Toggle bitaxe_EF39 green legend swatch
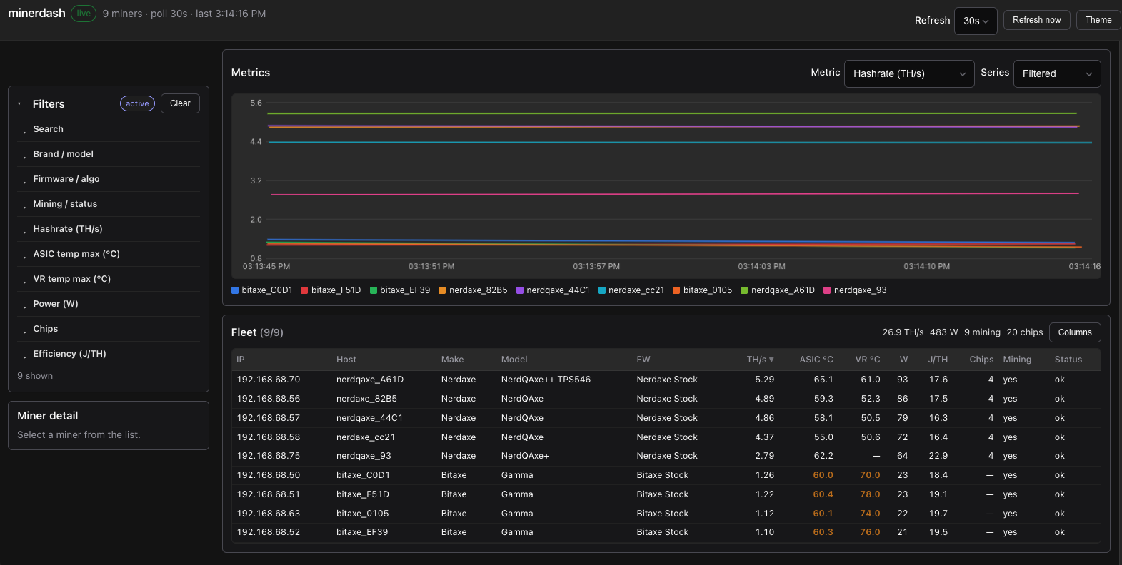Viewport: 1122px width, 565px height. point(374,290)
